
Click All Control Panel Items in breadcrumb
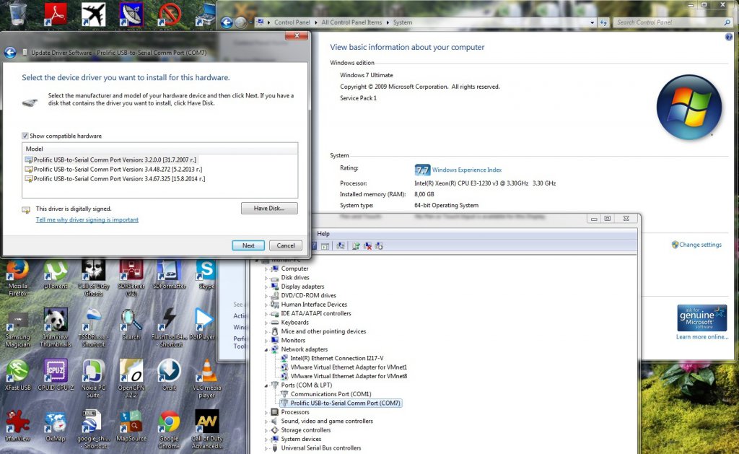[352, 22]
